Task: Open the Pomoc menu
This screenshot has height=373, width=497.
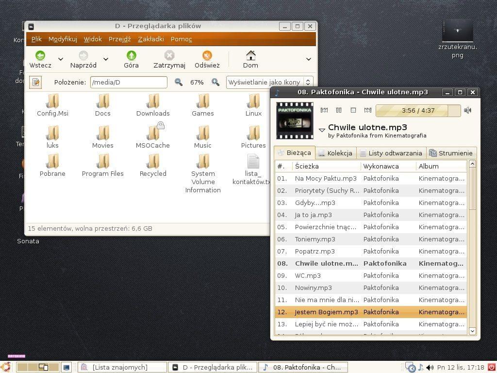Action: click(x=182, y=39)
